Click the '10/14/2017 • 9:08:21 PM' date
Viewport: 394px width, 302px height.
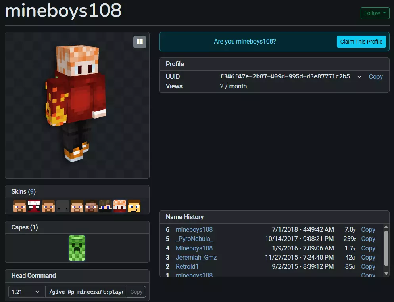point(299,239)
